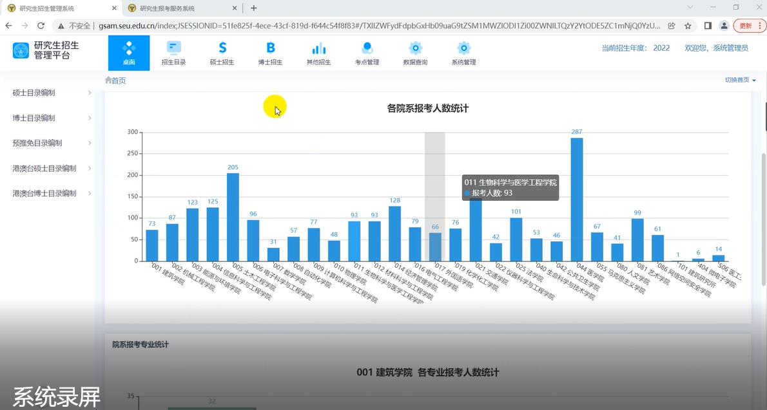Click the 002 机械工程学院 bar with value 87

172,243
